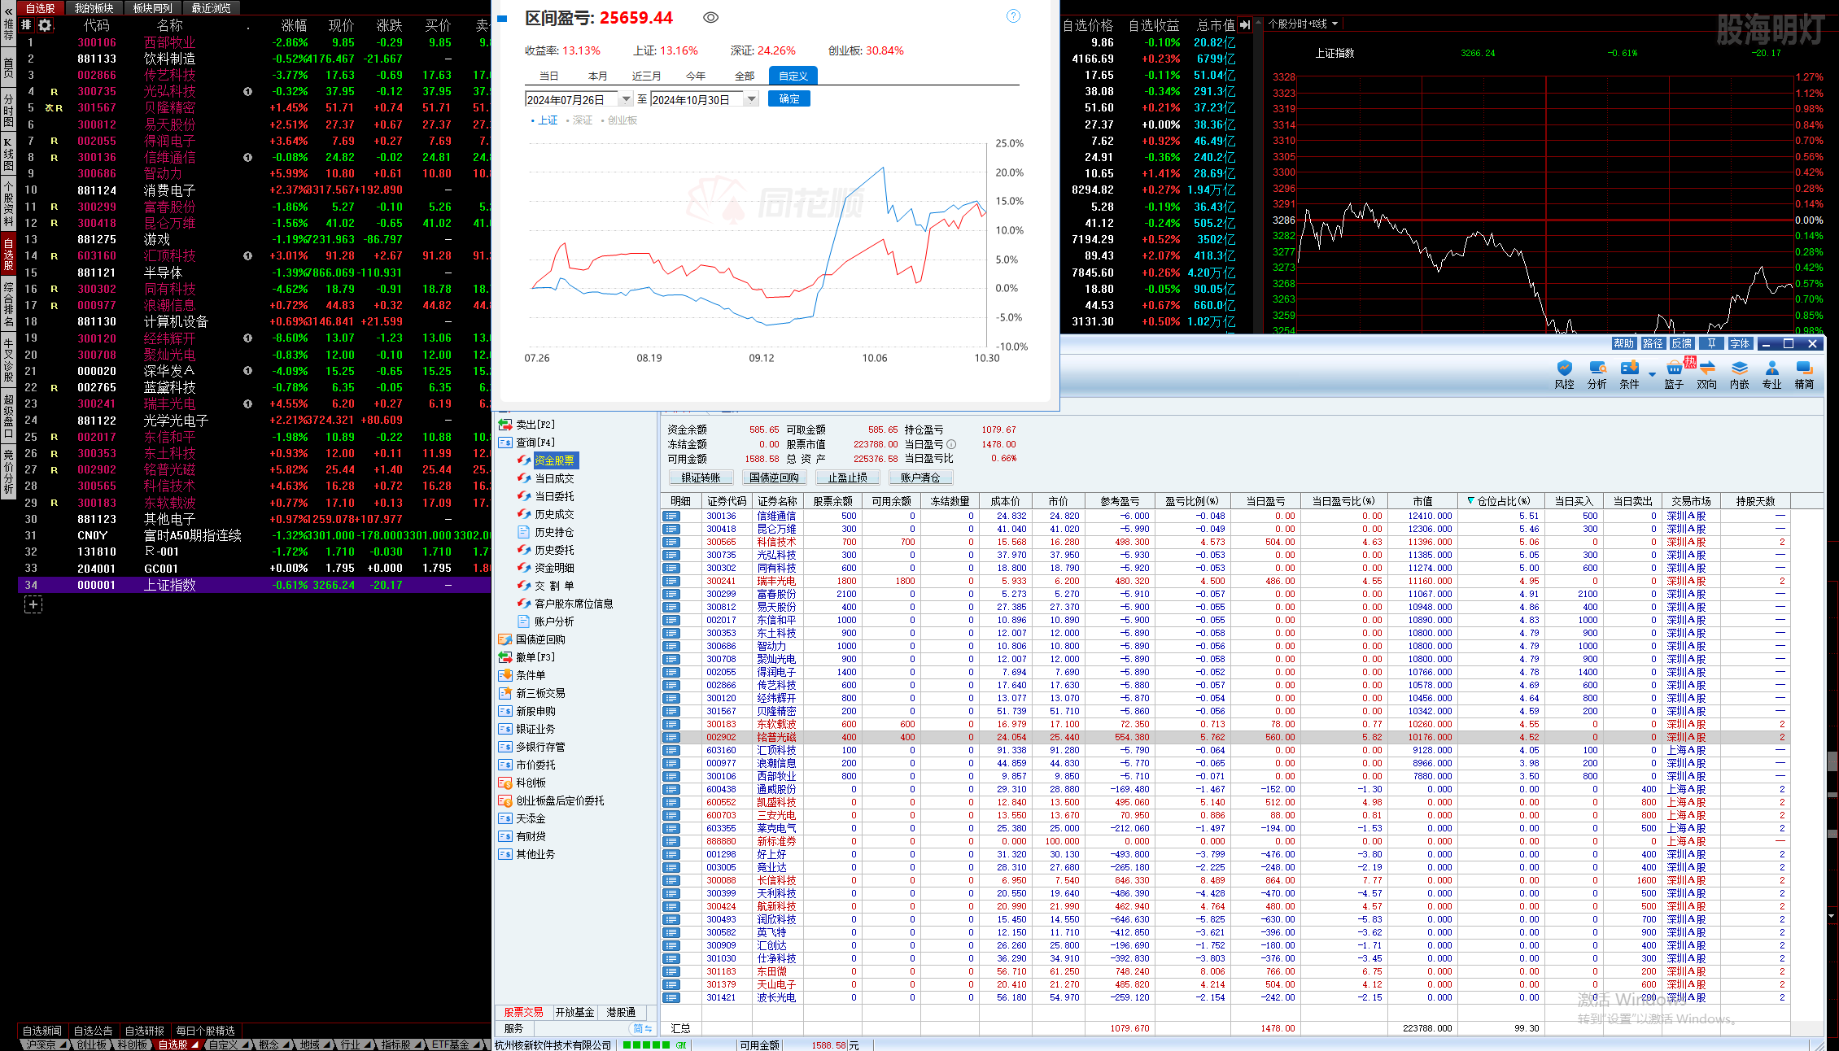Image resolution: width=1839 pixels, height=1051 pixels.
Task: Click the add row plus icon
Action: (33, 604)
